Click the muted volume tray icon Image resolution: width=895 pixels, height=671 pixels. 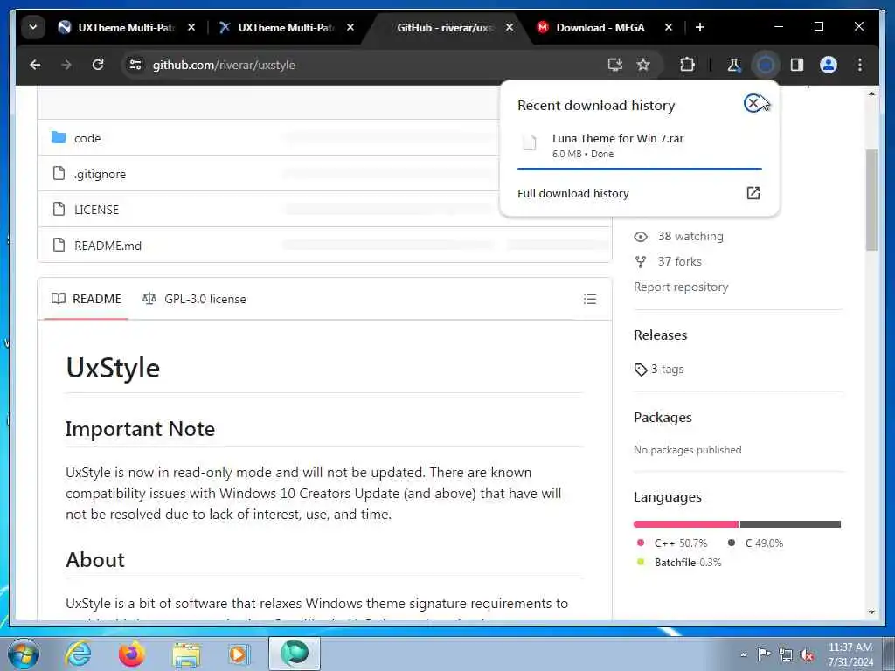coord(807,654)
